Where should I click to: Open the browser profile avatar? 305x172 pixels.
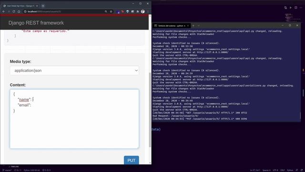[143, 11]
